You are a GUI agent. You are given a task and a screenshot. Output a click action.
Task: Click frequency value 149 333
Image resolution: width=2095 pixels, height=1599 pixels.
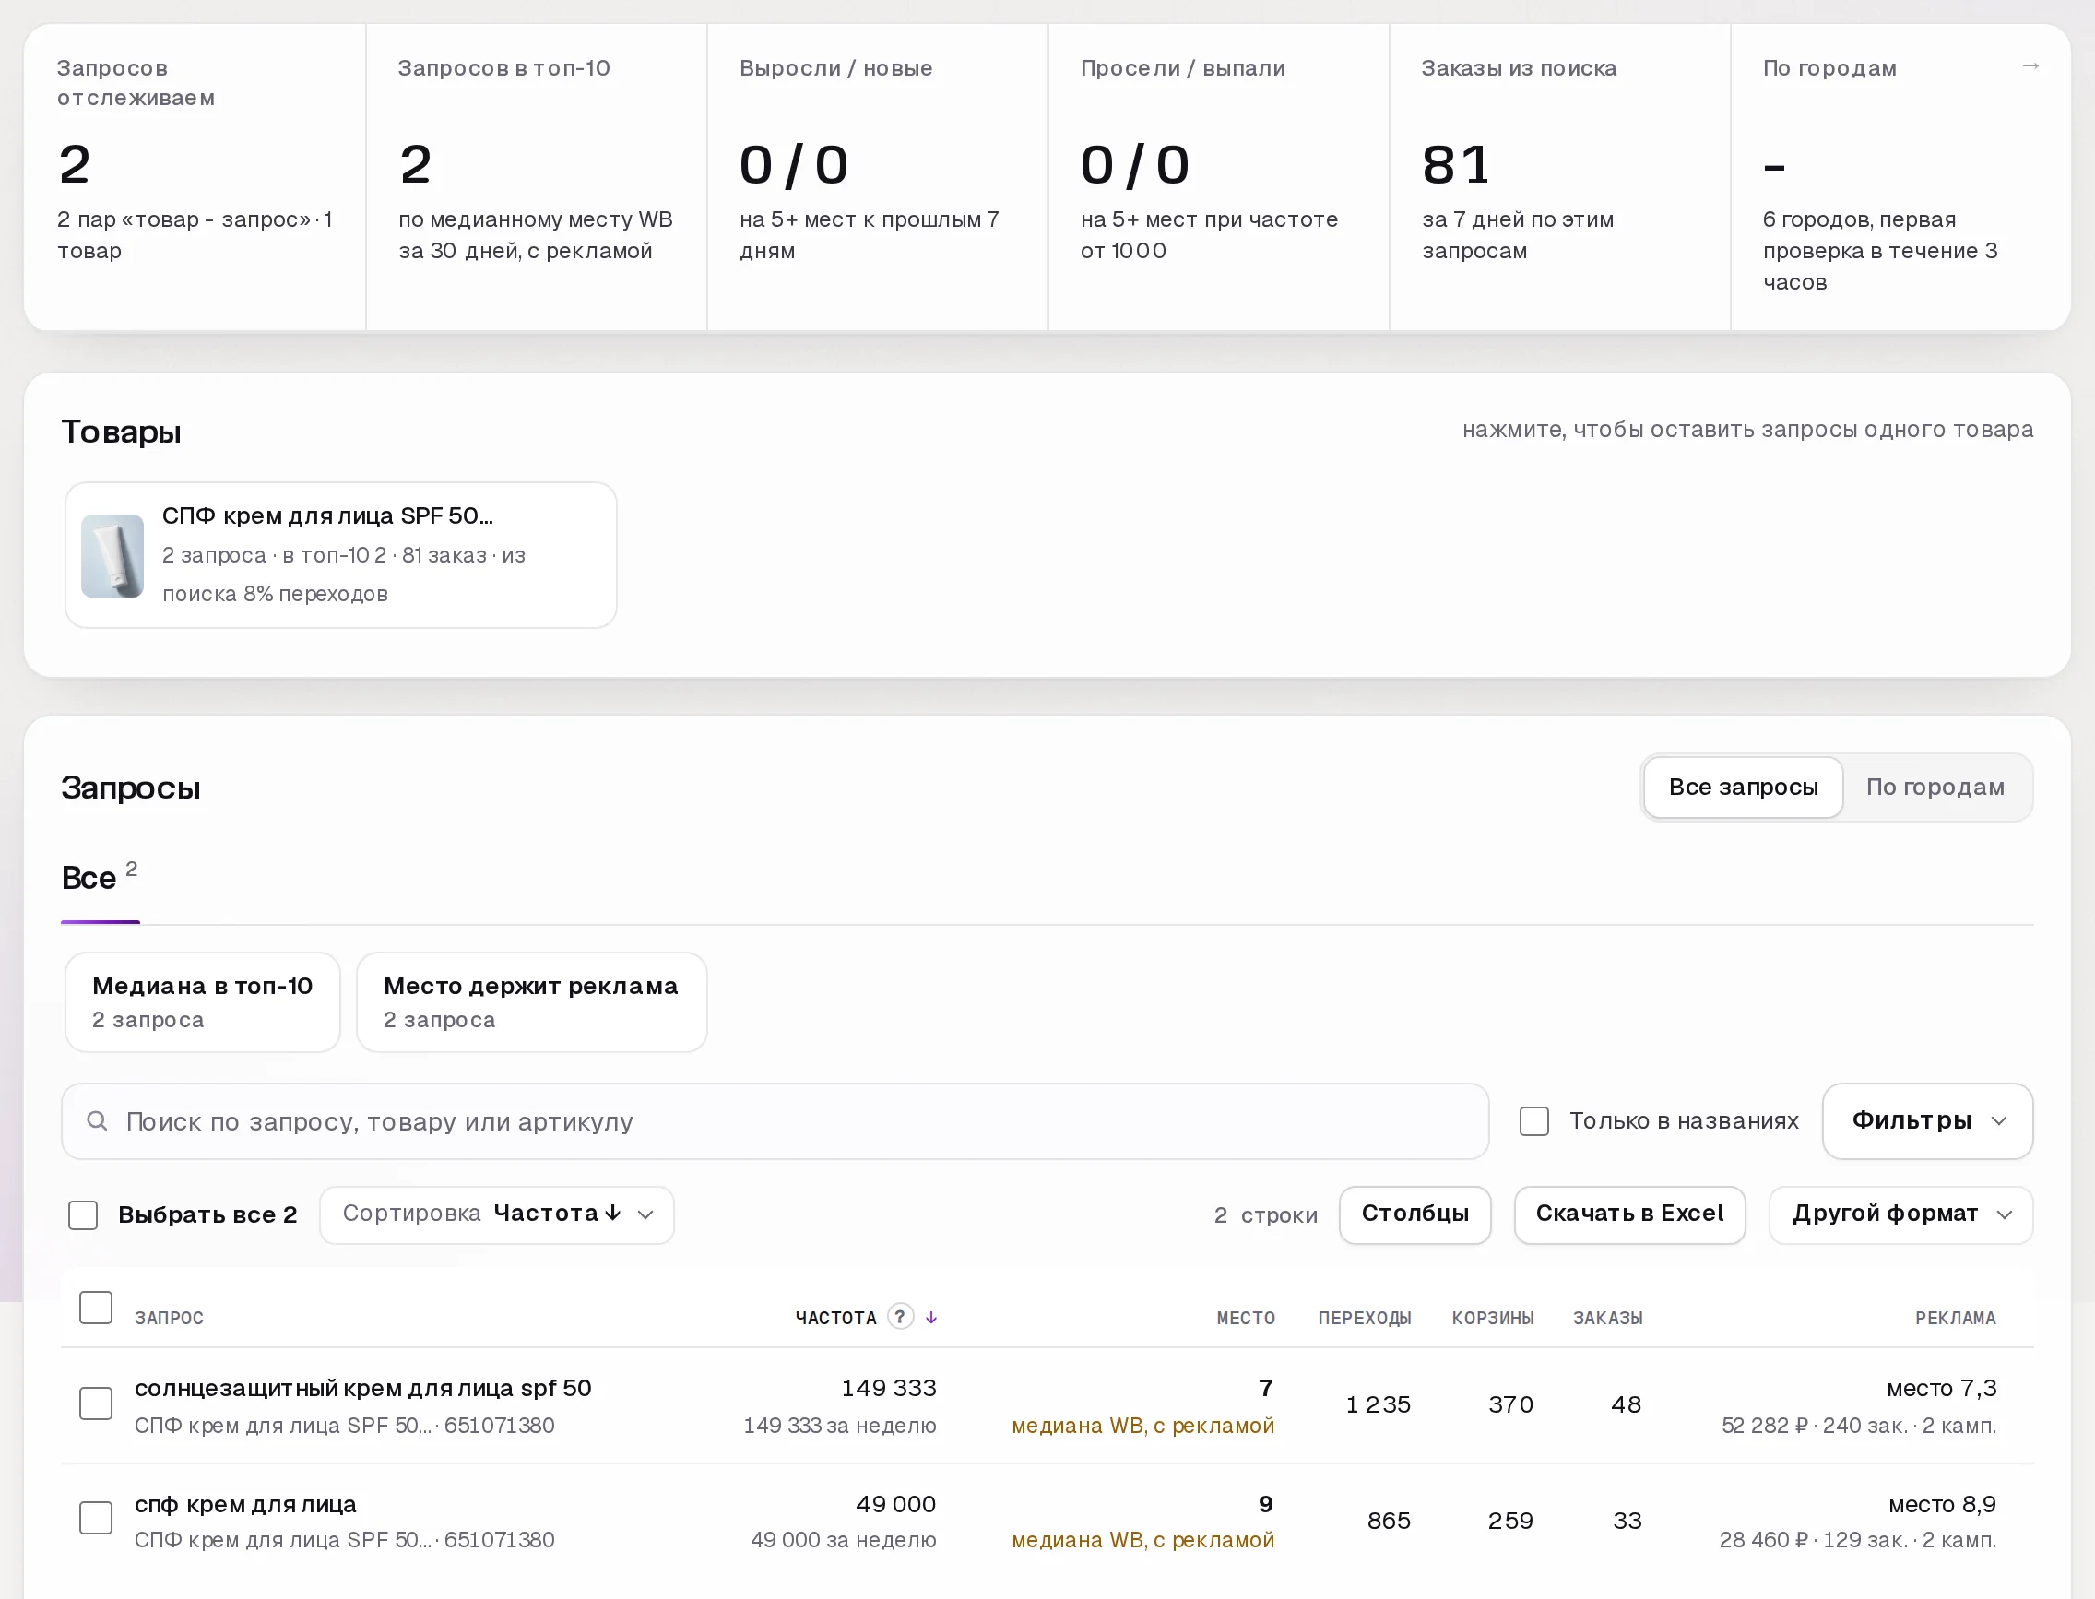point(888,1388)
